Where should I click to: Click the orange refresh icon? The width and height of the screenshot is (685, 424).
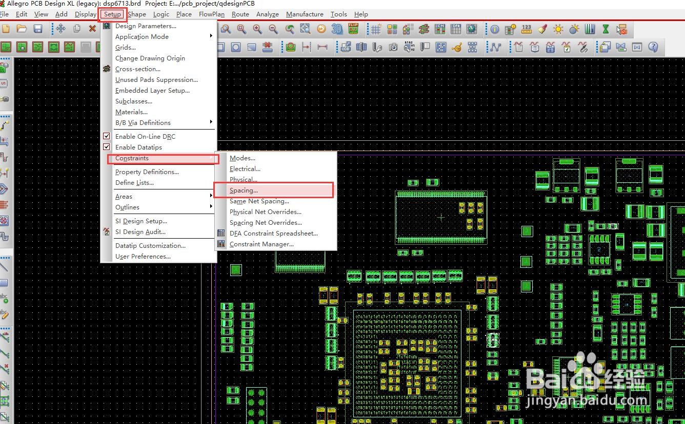tap(321, 29)
